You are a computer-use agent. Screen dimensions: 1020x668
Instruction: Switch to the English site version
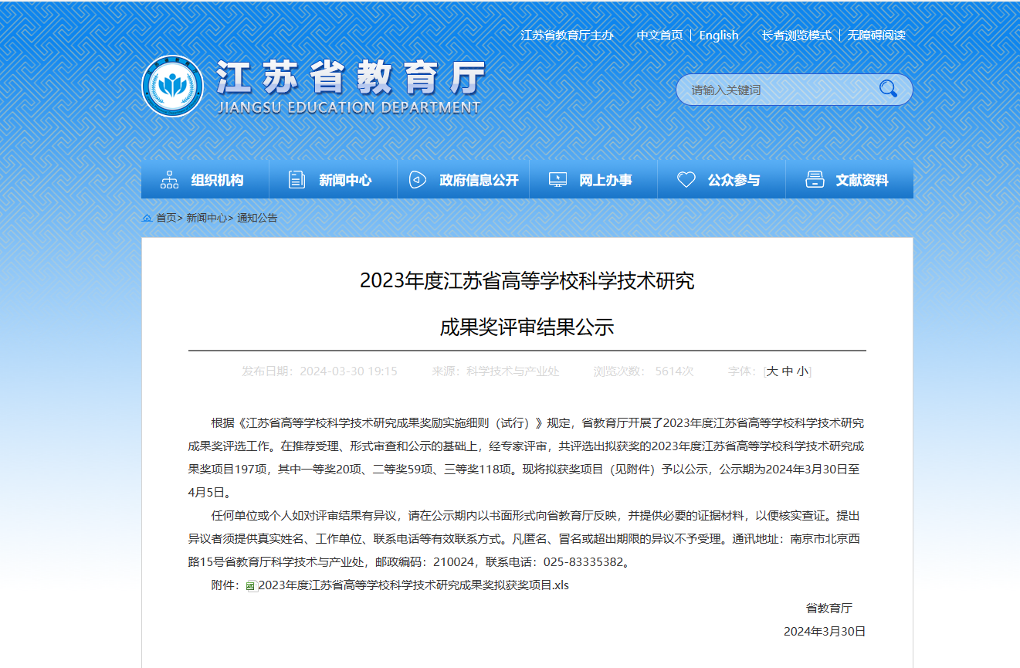719,36
